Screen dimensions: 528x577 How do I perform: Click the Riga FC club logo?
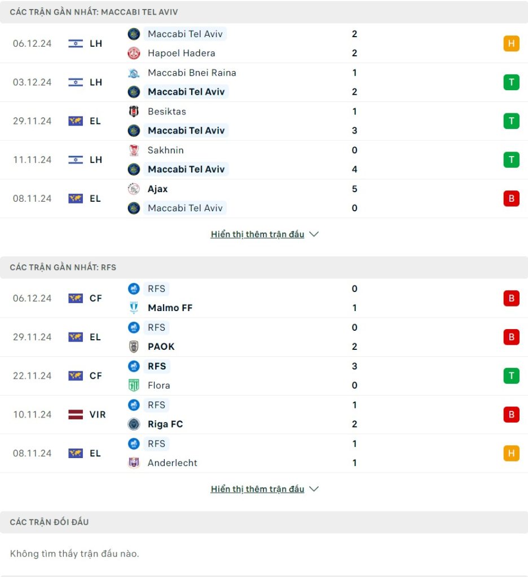coord(134,424)
